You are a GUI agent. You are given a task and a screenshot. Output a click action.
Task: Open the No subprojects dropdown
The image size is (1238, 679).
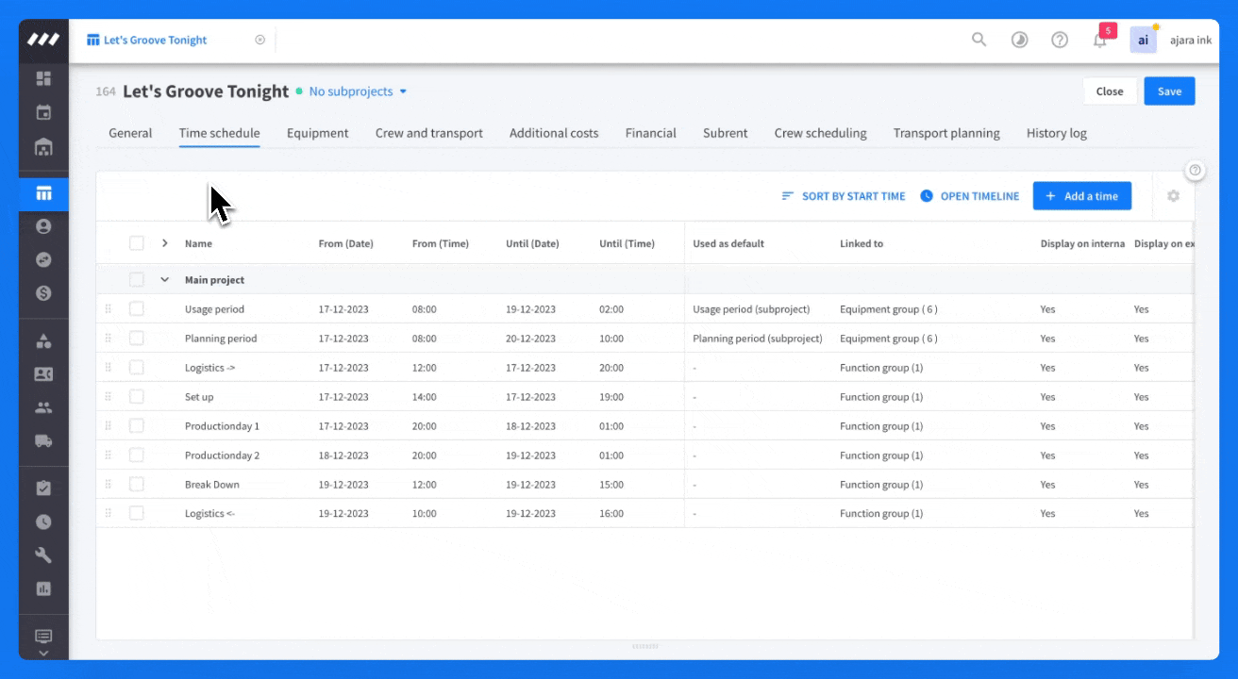click(x=358, y=91)
